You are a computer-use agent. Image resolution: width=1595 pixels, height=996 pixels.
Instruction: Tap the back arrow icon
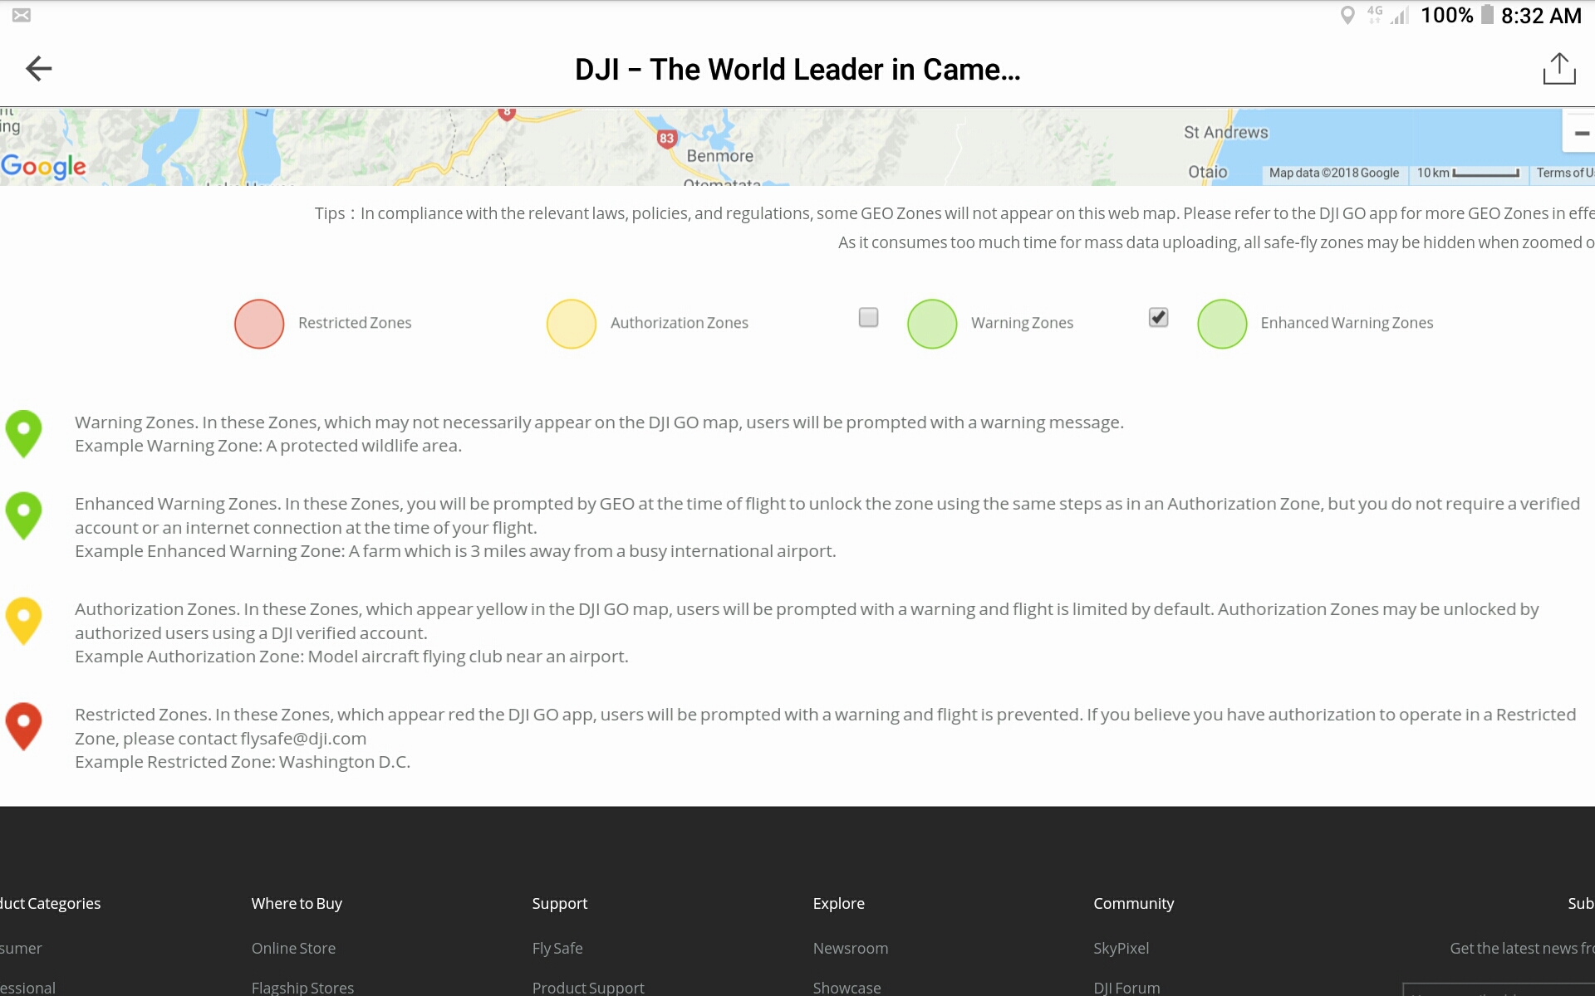click(38, 69)
